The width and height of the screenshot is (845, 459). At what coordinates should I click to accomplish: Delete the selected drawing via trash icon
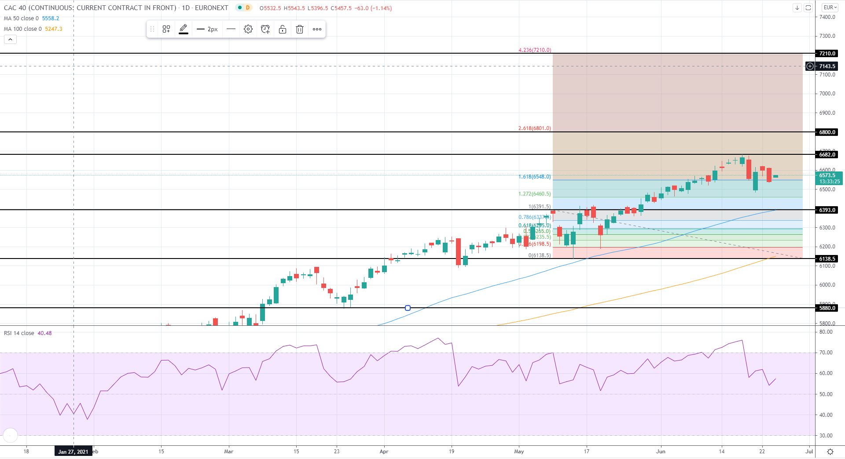point(300,29)
